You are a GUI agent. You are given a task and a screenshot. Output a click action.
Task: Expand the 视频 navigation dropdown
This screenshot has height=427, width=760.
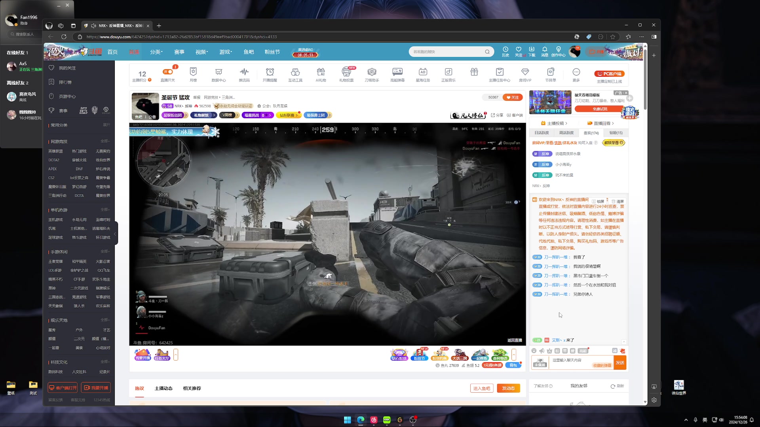point(201,52)
